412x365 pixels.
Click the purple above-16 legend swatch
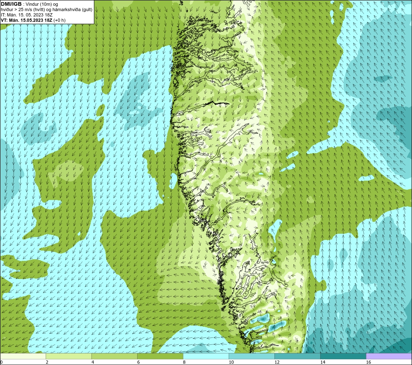(x=389, y=356)
